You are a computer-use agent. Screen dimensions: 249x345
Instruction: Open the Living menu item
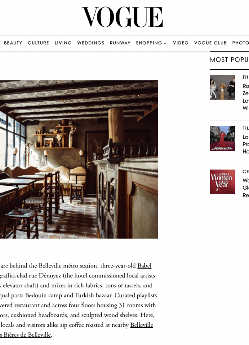63,43
